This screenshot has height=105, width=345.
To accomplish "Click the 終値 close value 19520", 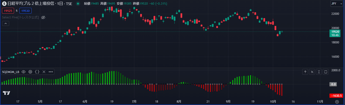I will [x=144, y=4].
